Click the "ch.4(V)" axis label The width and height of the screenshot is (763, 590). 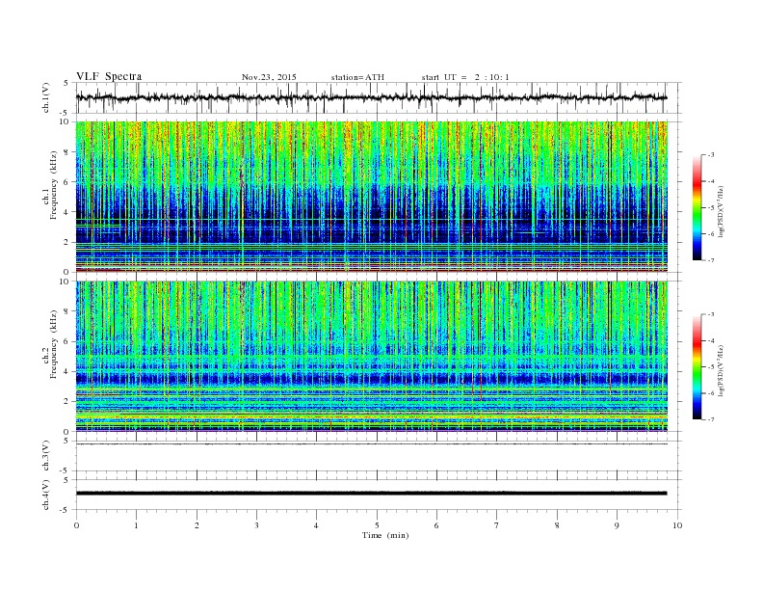pyautogui.click(x=45, y=496)
